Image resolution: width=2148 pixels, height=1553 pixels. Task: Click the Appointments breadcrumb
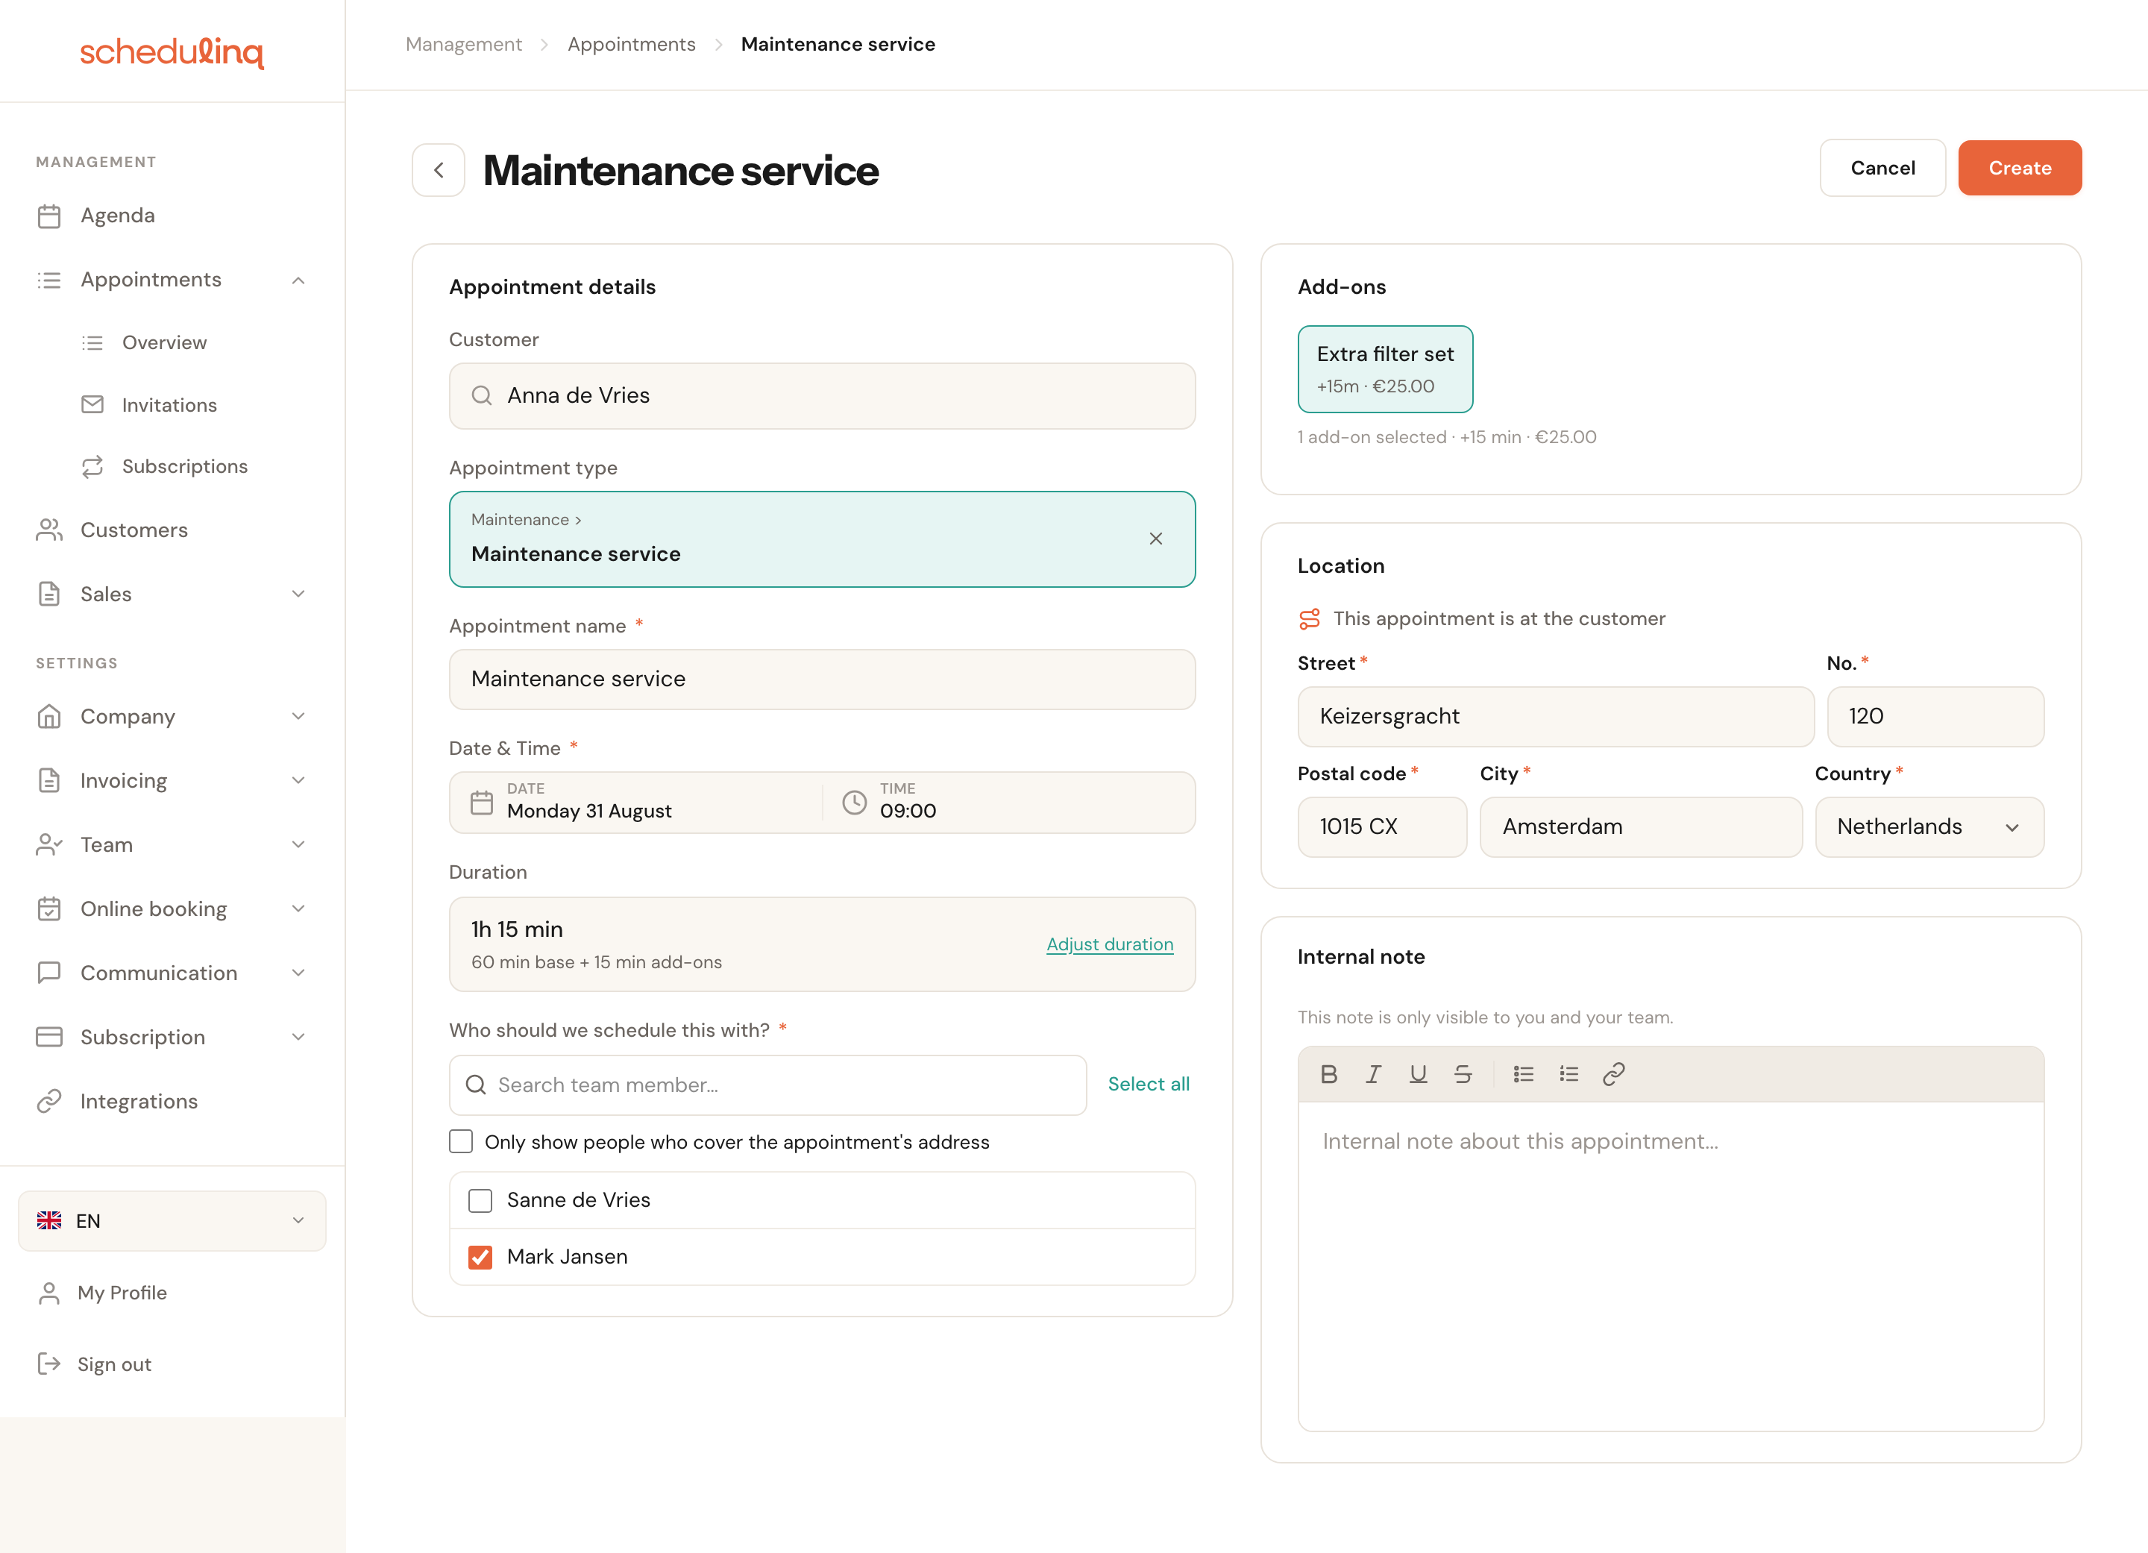632,45
